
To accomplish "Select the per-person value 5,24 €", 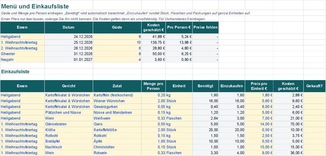I will (179, 37).
